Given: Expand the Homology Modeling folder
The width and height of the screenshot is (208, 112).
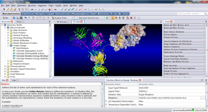Looking at the screenshot, I should click(x=8, y=38).
